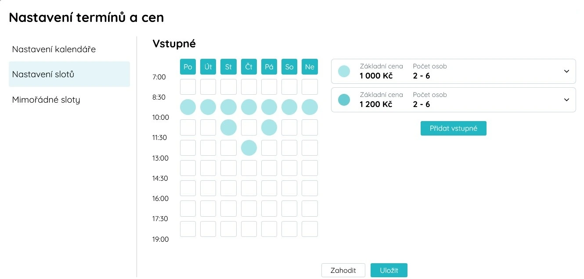Image resolution: width=584 pixels, height=279 pixels.
Task: Click light teal swatch of 1 000 Kč
Action: 344,71
